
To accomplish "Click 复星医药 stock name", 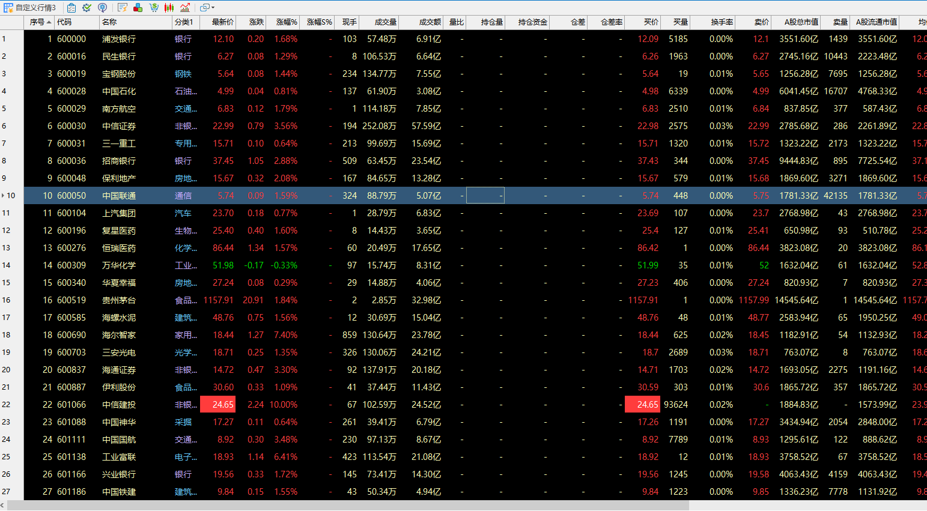I will click(119, 231).
